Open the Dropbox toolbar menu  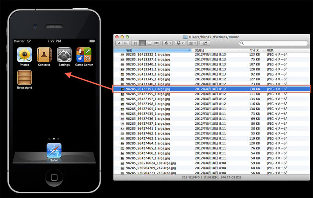point(180,43)
